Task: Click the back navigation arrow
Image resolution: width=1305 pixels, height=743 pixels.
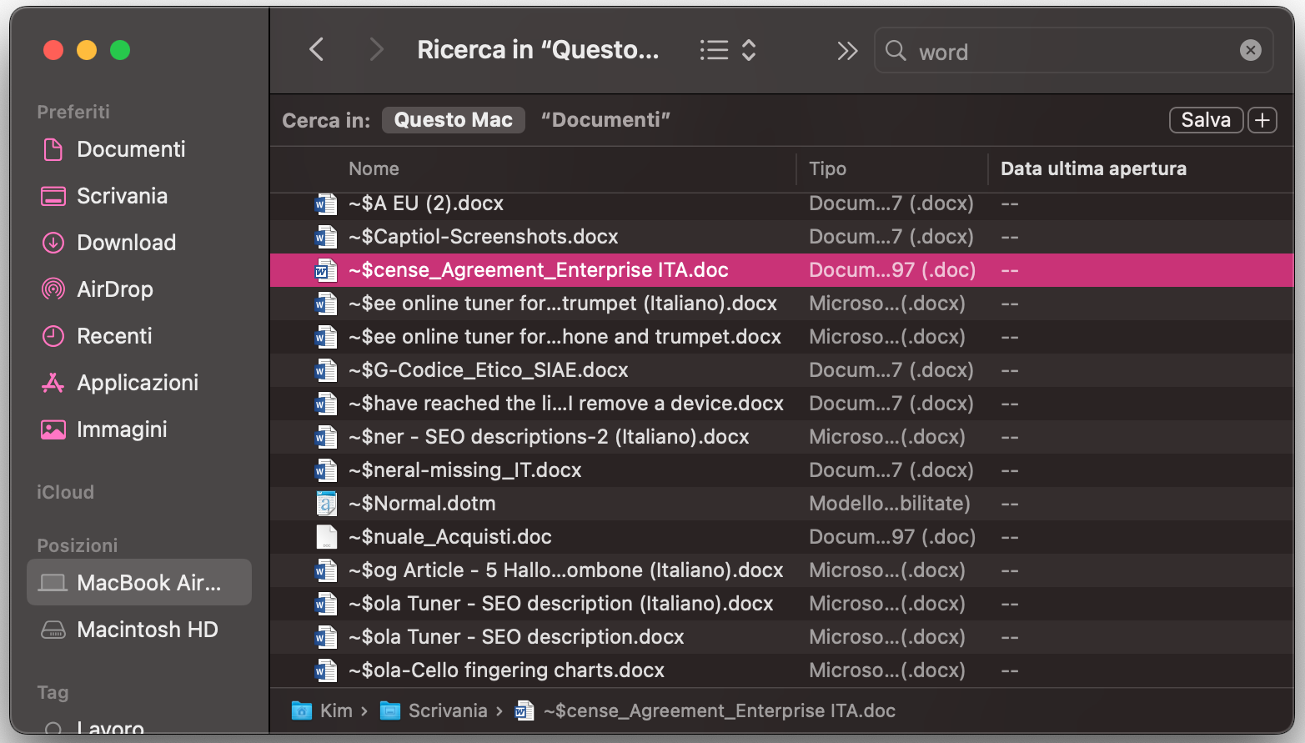Action: click(316, 50)
